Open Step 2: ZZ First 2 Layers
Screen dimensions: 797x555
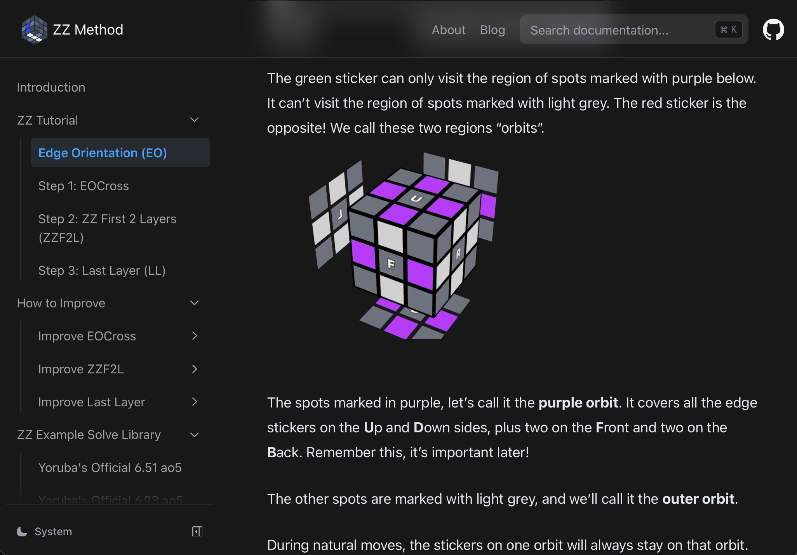pyautogui.click(x=107, y=228)
